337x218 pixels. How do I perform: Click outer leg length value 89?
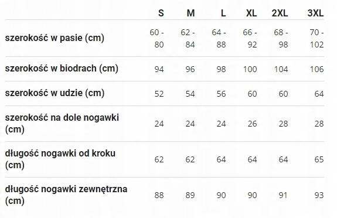[190, 195]
